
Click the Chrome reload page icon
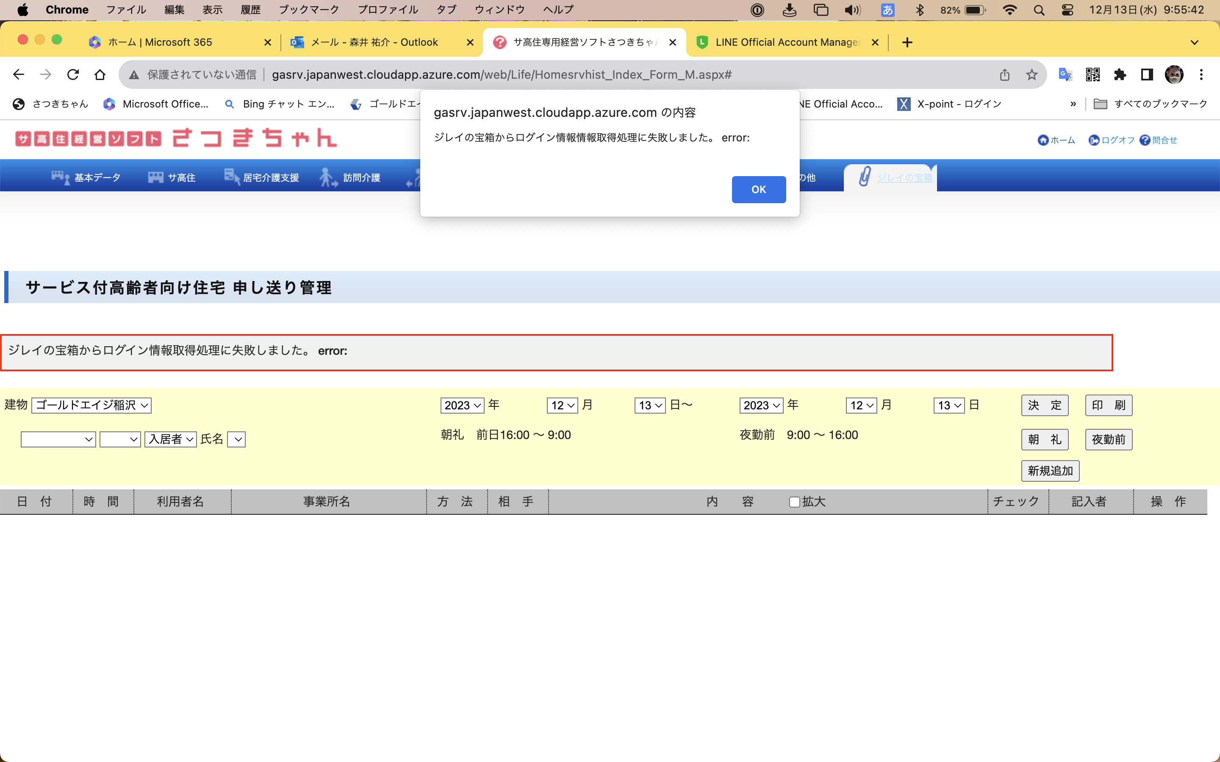pyautogui.click(x=73, y=75)
